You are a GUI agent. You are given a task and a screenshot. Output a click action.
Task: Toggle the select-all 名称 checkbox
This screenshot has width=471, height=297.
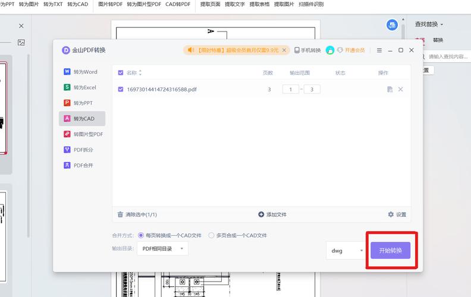click(121, 72)
